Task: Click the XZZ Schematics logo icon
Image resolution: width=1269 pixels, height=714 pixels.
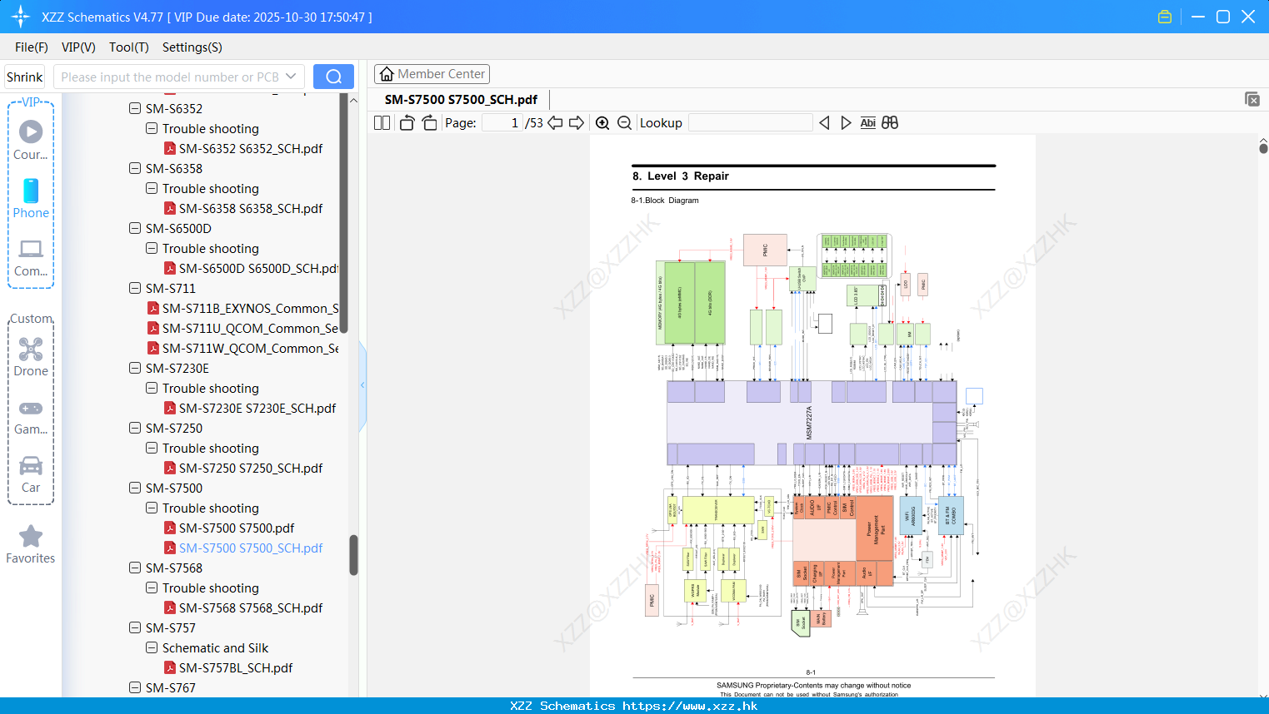Action: 21,17
